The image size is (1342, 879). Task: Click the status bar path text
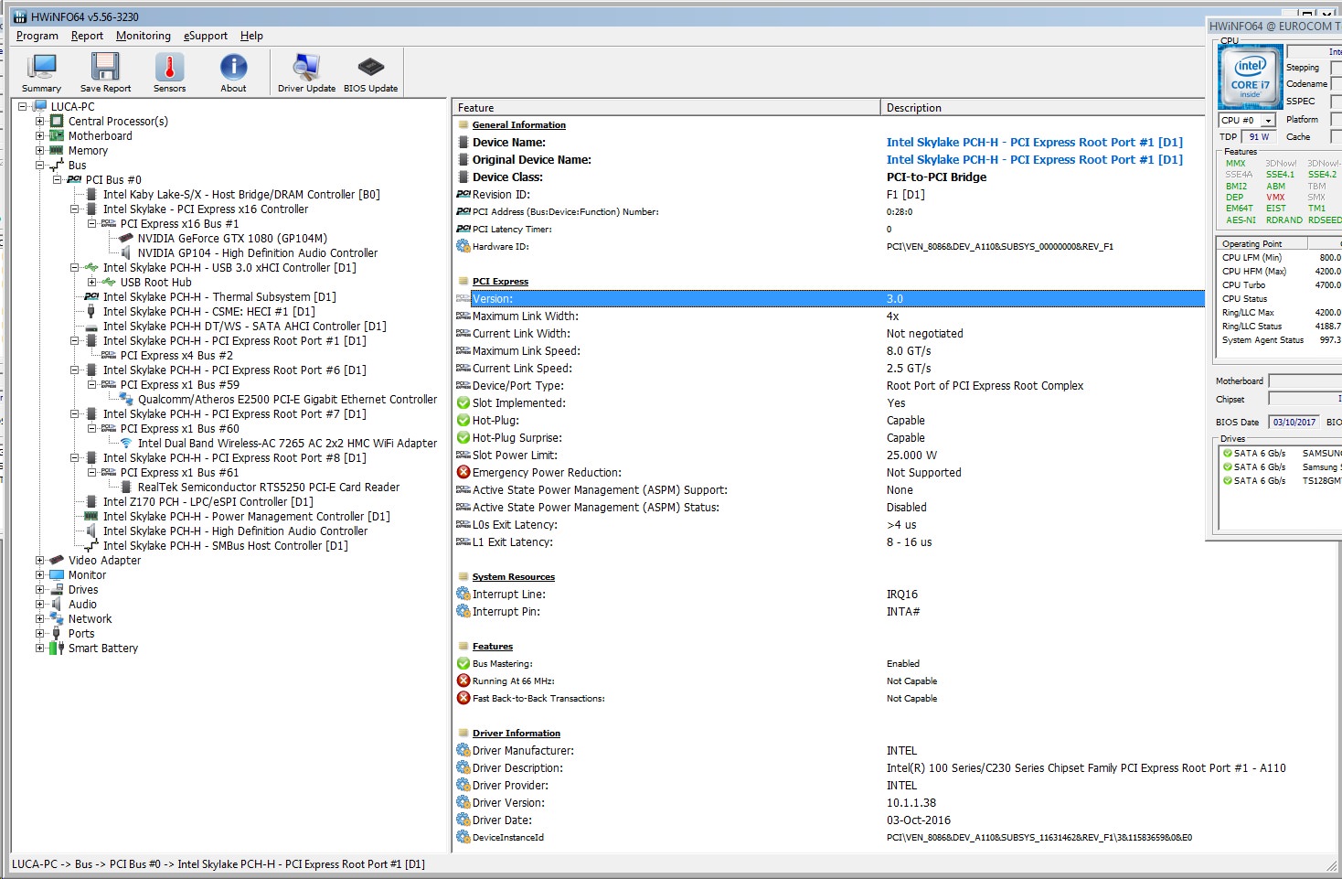[218, 863]
